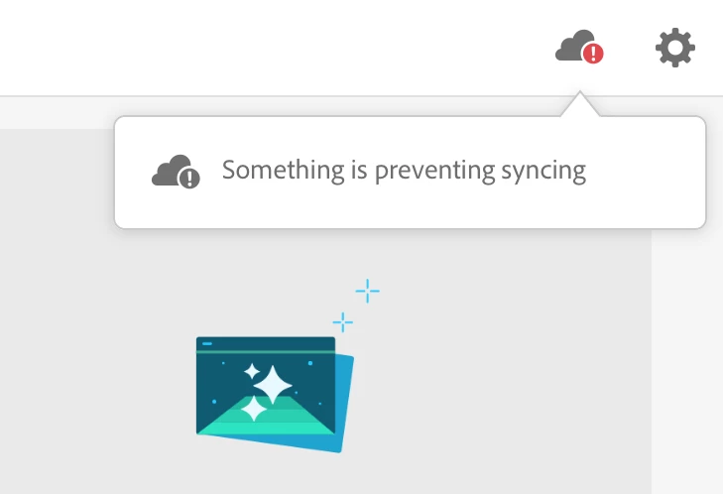723x494 pixels.
Task: Click the small upper-left white star
Action: 252,371
